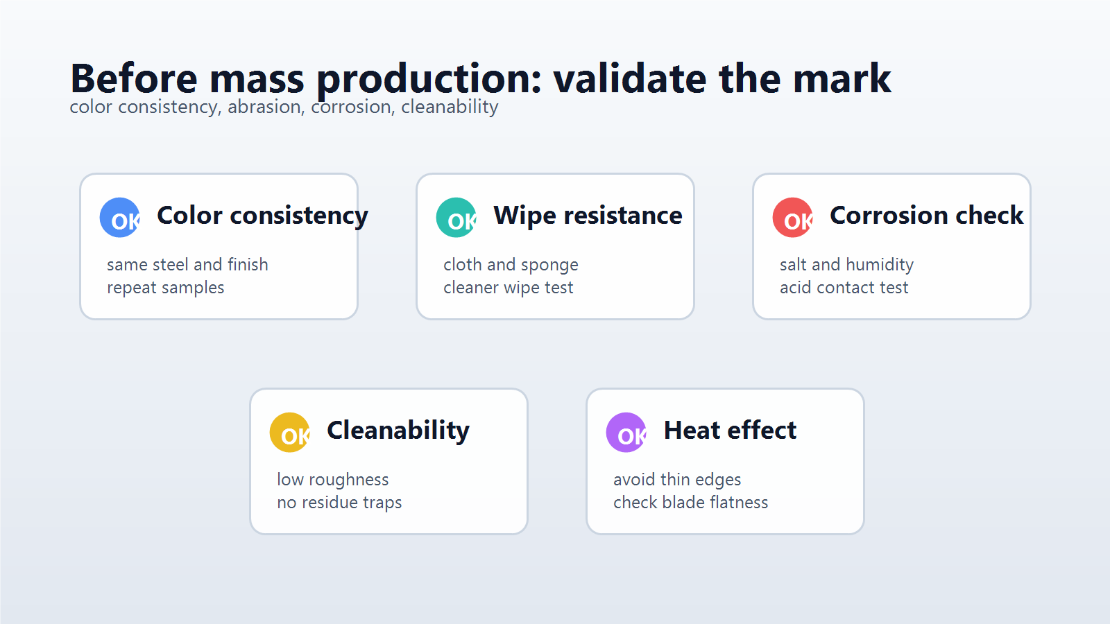This screenshot has height=624, width=1110.
Task: Click the 'check blade flatness' line
Action: coord(690,503)
